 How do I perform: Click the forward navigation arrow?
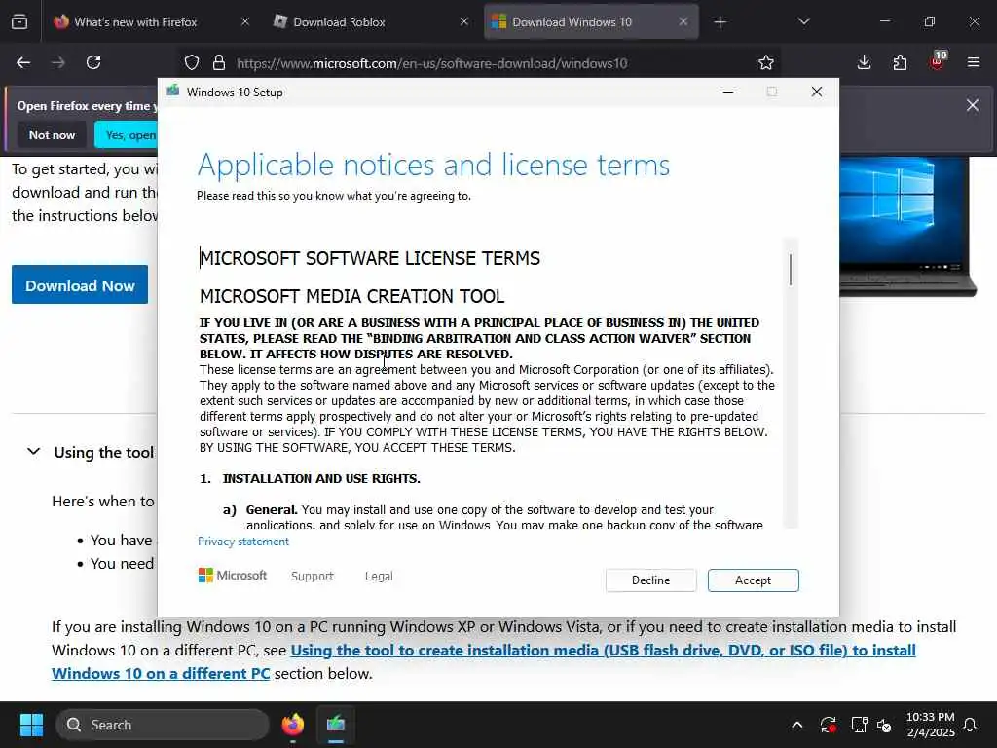[58, 62]
